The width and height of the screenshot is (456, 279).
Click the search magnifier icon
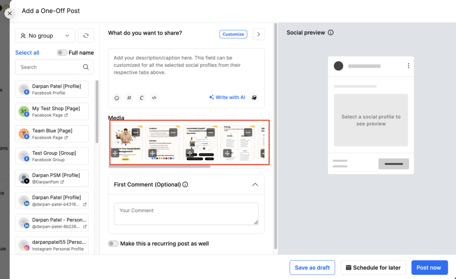click(86, 67)
